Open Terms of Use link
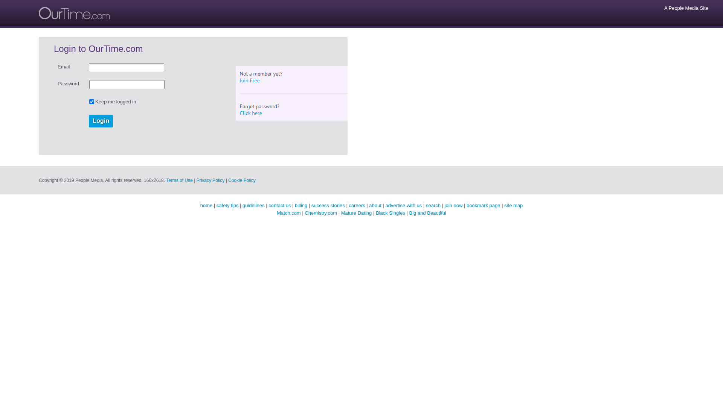Viewport: 723px width, 406px height. (x=179, y=180)
